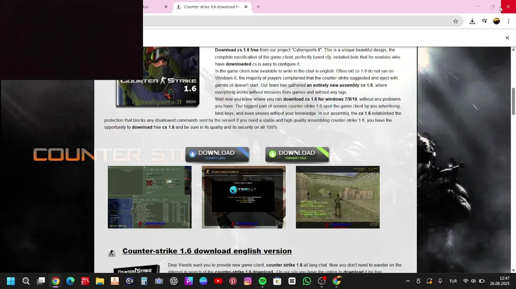Open the OBS icon with red dot
Screen dimensions: 516x289
click(x=322, y=281)
